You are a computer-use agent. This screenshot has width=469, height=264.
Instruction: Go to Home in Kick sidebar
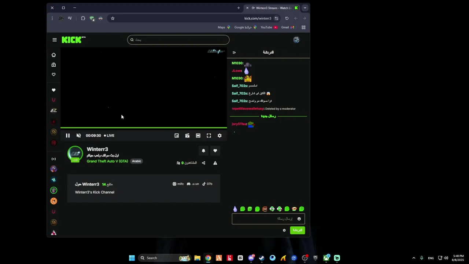(x=53, y=55)
